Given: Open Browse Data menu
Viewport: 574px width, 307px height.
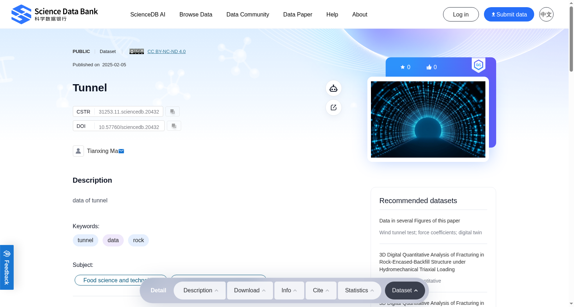Looking at the screenshot, I should [x=196, y=14].
